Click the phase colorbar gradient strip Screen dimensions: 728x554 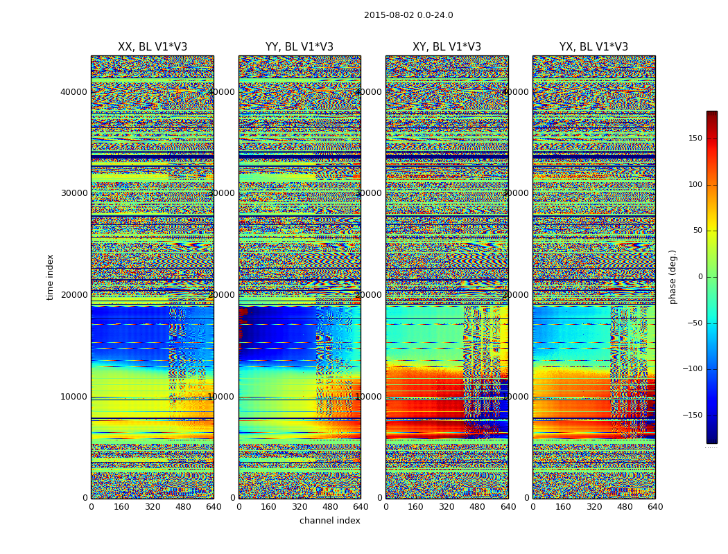pos(712,277)
